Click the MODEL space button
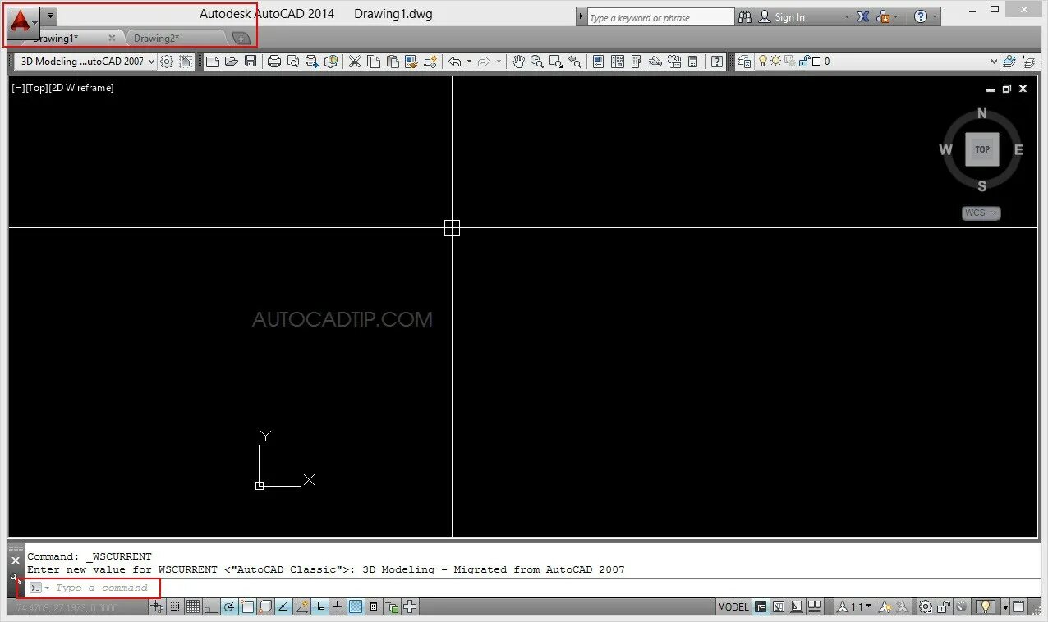 [x=733, y=607]
